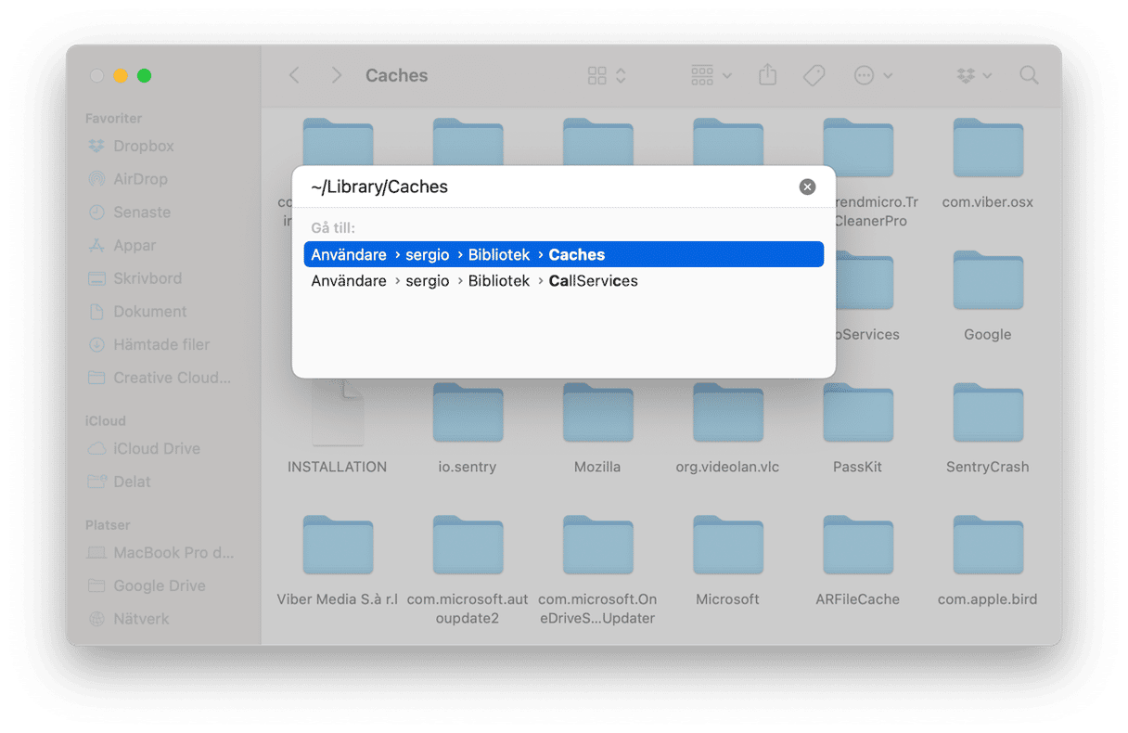Image resolution: width=1128 pixels, height=733 pixels.
Task: Select the INSTALLATION file
Action: click(338, 428)
